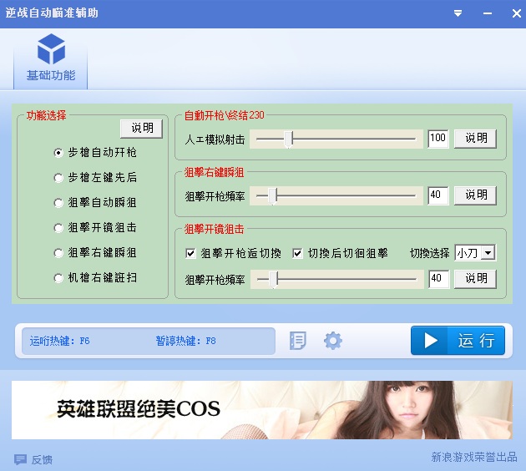This screenshot has width=526, height=471.
Task: Open the notes list icon beside hotkeys
Action: coord(298,341)
